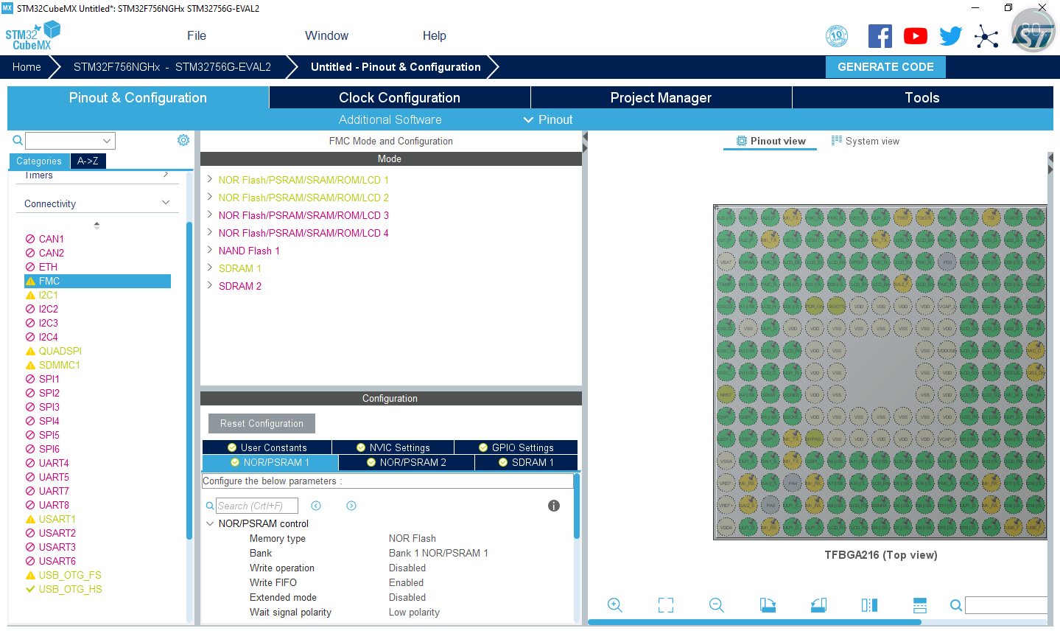The height and width of the screenshot is (631, 1060).
Task: Open the categories settings gear
Action: coord(183,140)
